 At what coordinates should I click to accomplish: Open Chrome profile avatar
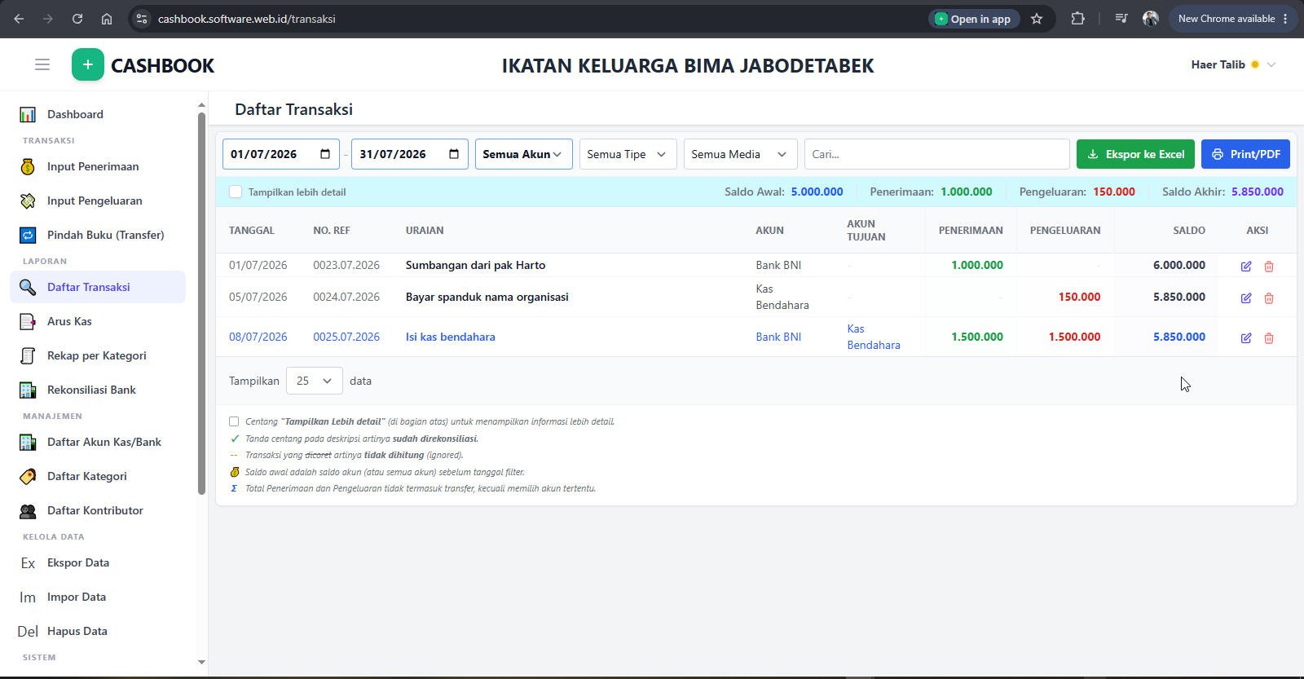click(1151, 19)
